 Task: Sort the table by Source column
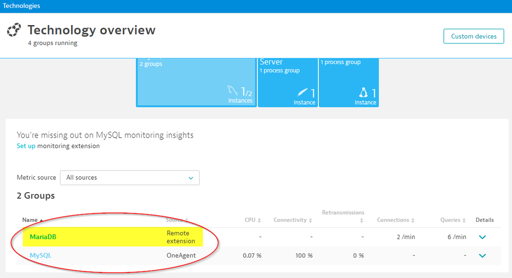click(x=177, y=220)
